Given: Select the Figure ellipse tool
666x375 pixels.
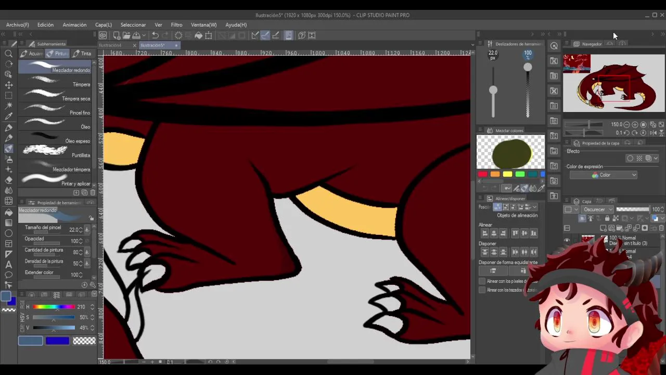Looking at the screenshot, I should [8, 233].
